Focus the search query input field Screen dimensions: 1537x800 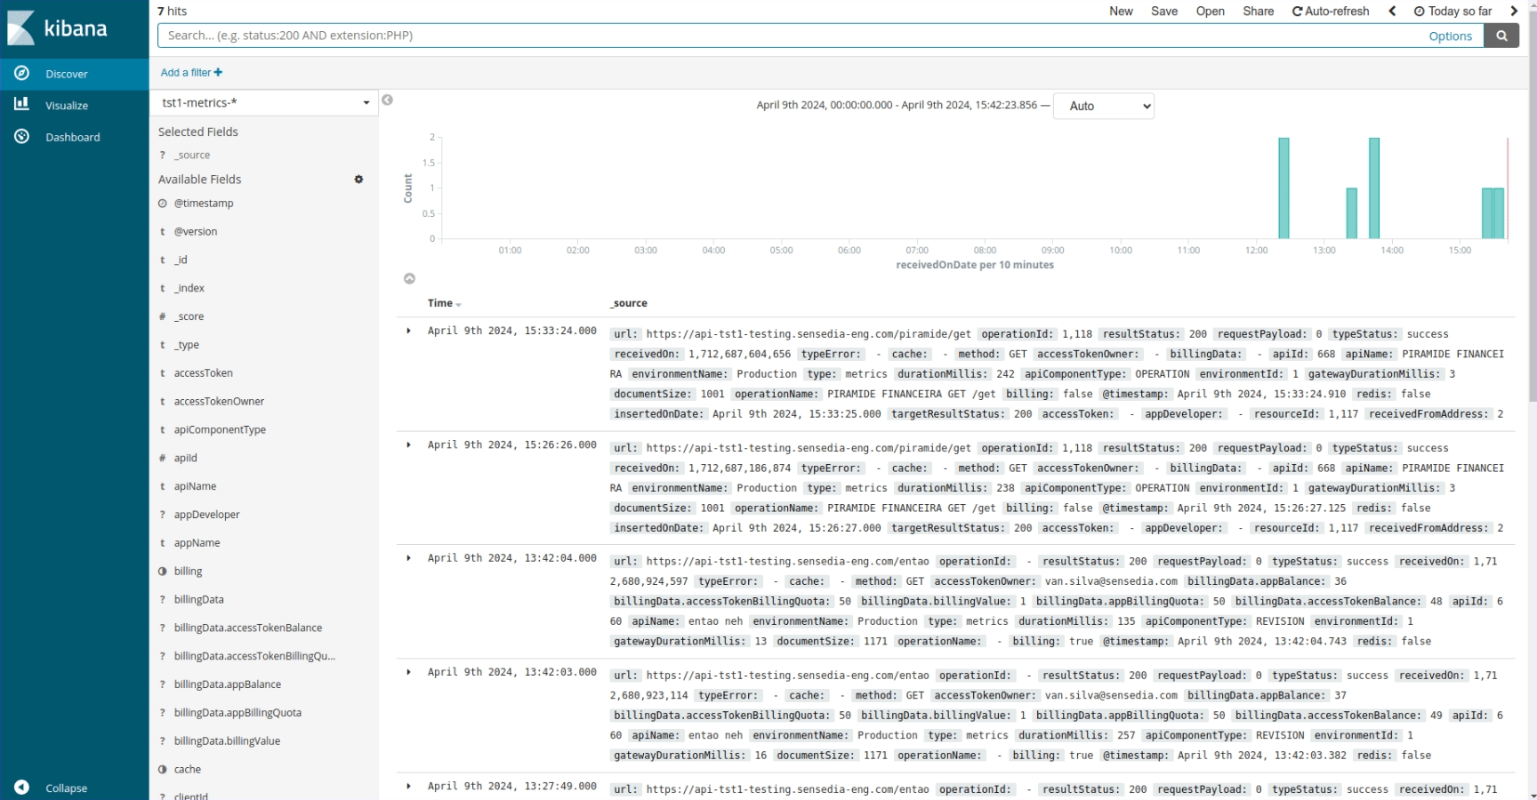pyautogui.click(x=783, y=36)
